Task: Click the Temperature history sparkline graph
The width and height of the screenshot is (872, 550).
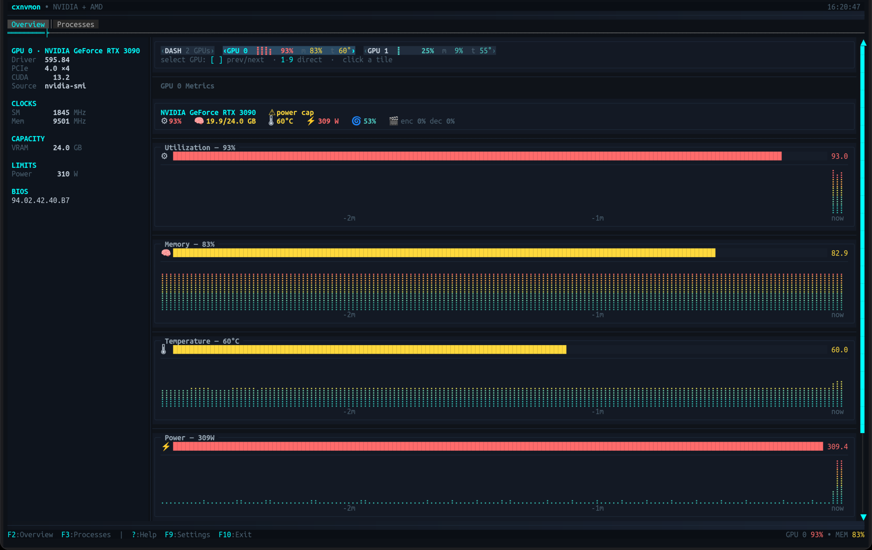Action: (x=502, y=393)
